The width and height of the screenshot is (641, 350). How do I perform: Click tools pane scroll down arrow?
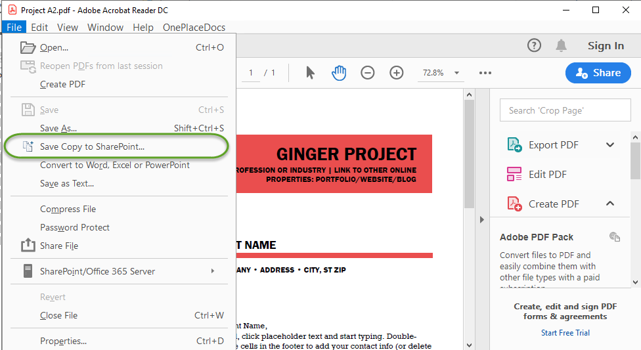click(x=635, y=282)
